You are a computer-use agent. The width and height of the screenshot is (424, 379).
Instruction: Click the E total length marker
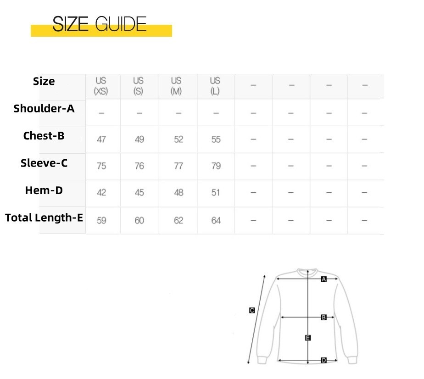tap(308, 338)
